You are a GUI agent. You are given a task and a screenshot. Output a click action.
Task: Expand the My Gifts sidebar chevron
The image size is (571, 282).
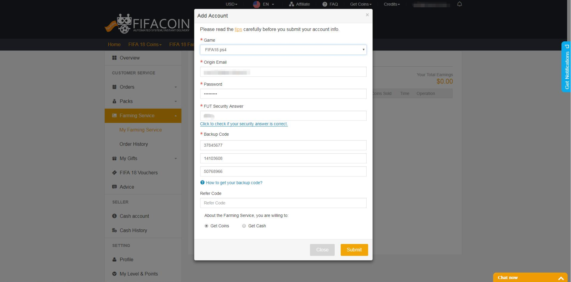[176, 159]
